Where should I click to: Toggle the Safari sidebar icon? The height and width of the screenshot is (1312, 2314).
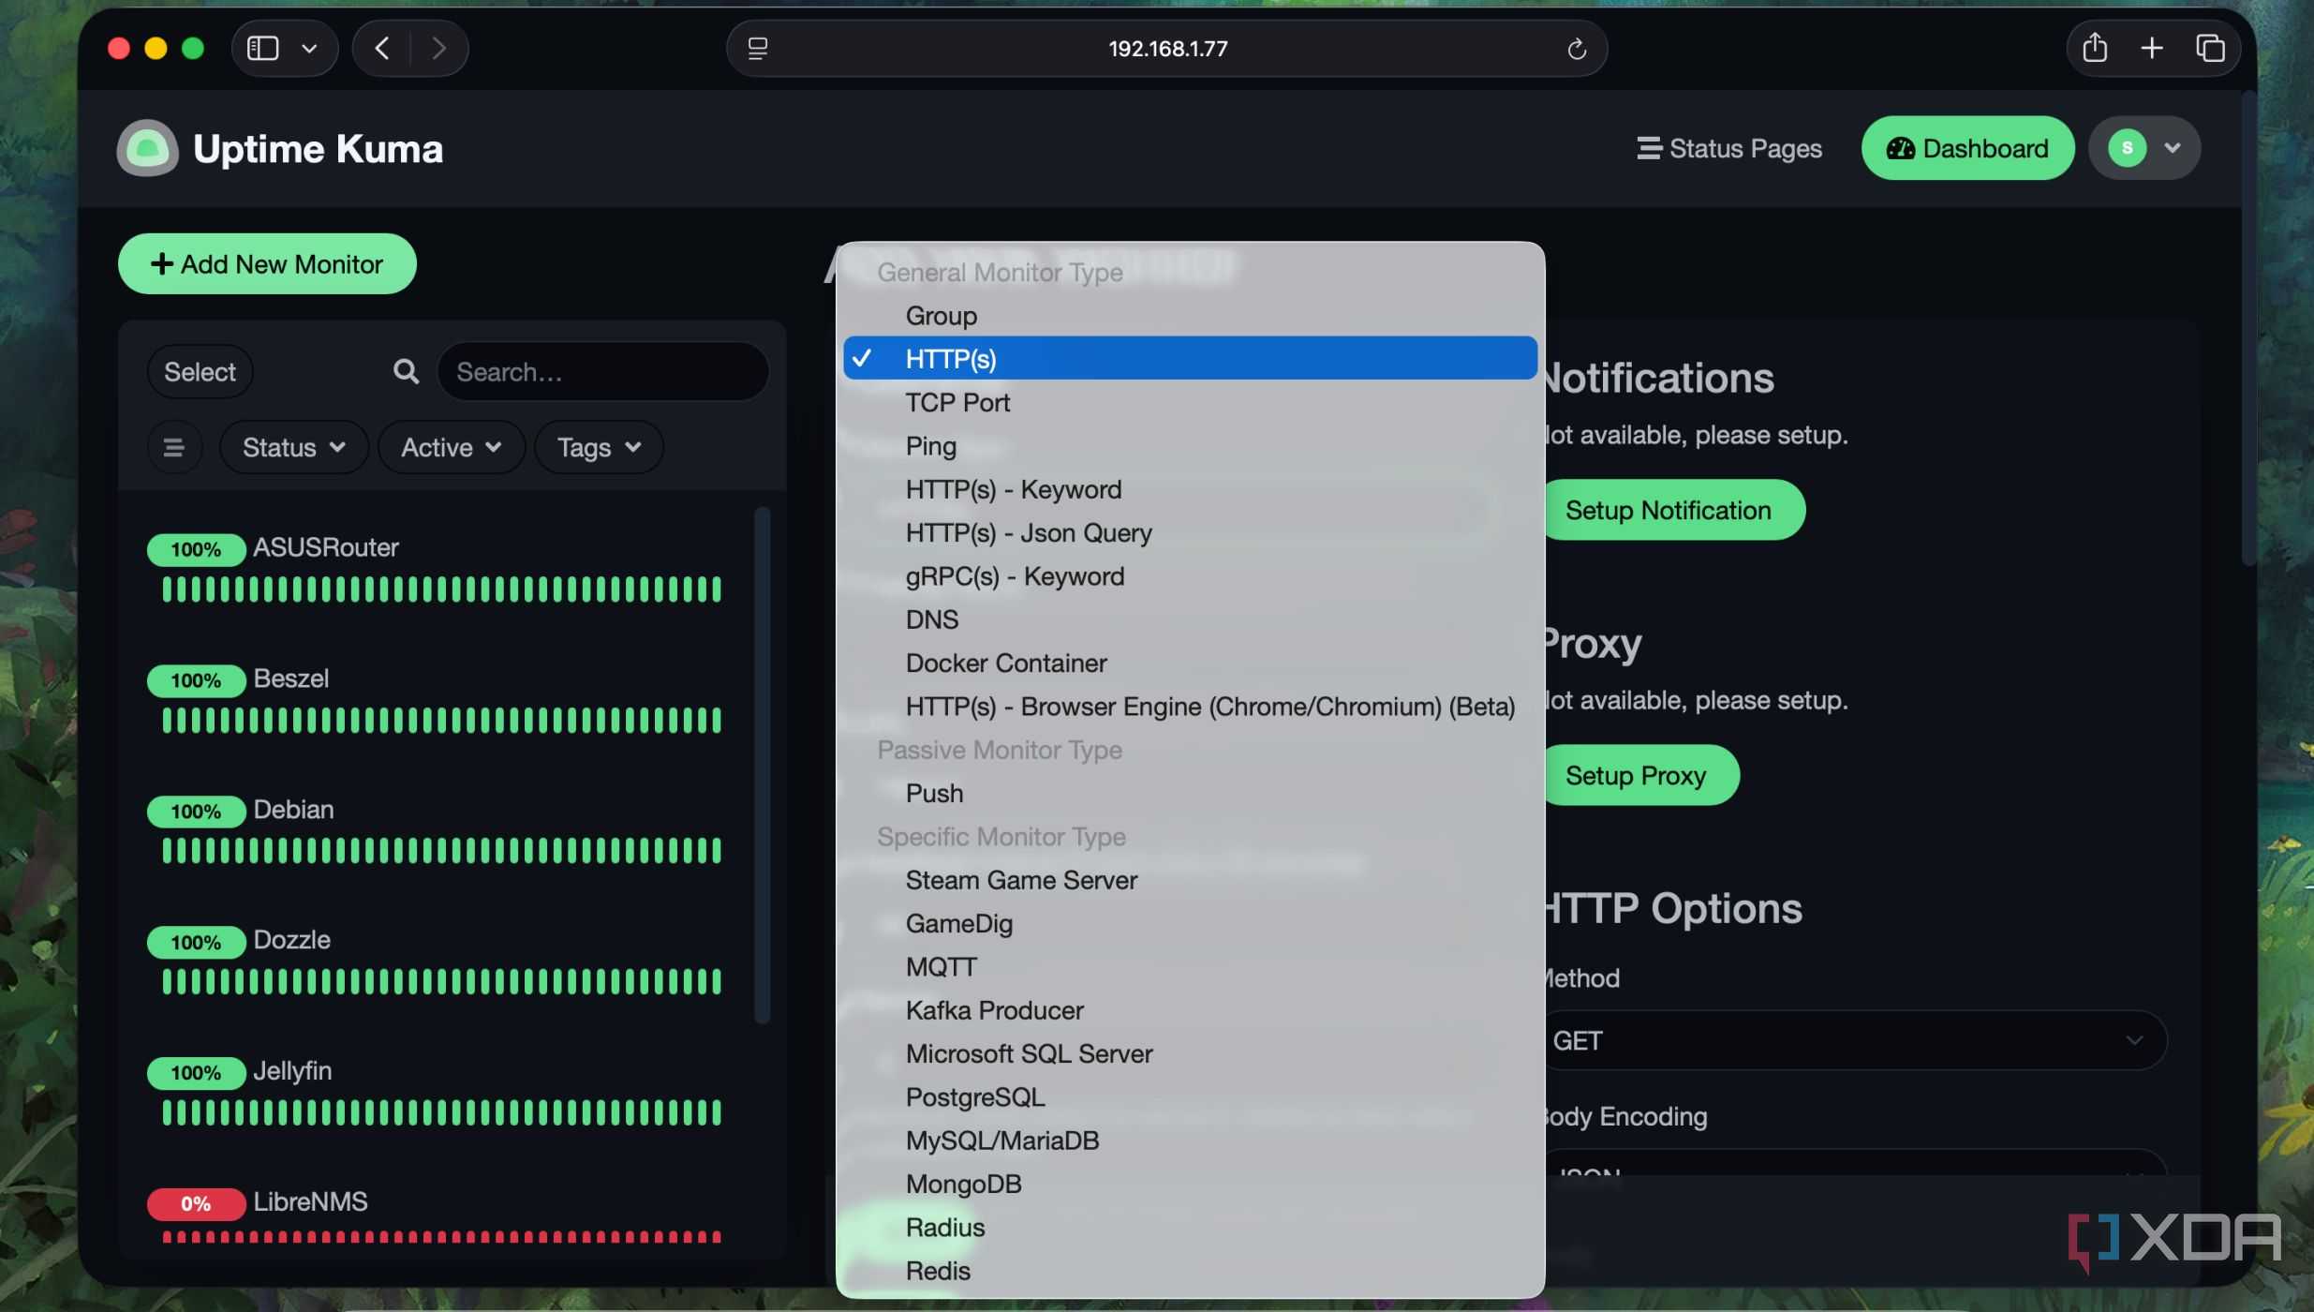(262, 48)
